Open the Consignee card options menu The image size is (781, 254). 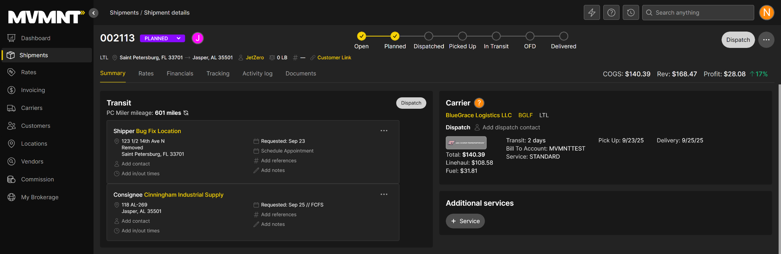point(384,194)
